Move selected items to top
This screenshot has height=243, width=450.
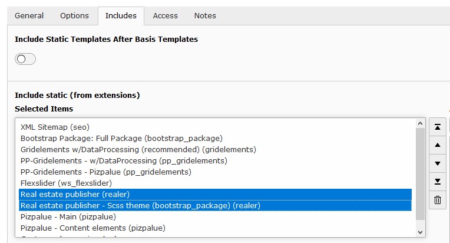[x=438, y=127]
